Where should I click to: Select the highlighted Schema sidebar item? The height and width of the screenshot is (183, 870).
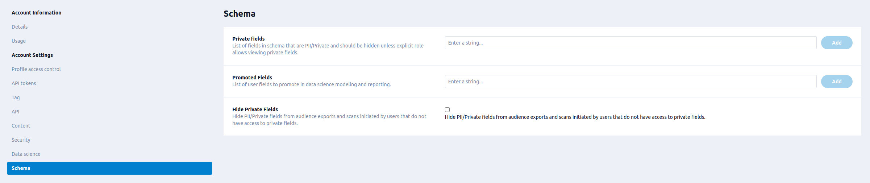point(109,168)
